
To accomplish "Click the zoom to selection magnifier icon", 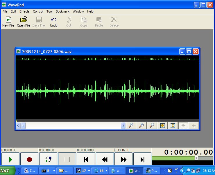I will 152,125.
